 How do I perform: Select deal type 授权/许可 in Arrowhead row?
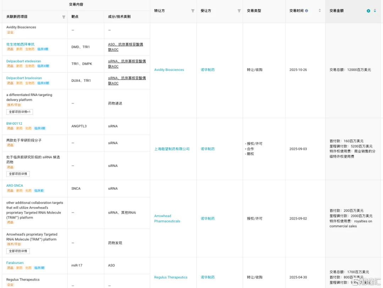pyautogui.click(x=254, y=219)
